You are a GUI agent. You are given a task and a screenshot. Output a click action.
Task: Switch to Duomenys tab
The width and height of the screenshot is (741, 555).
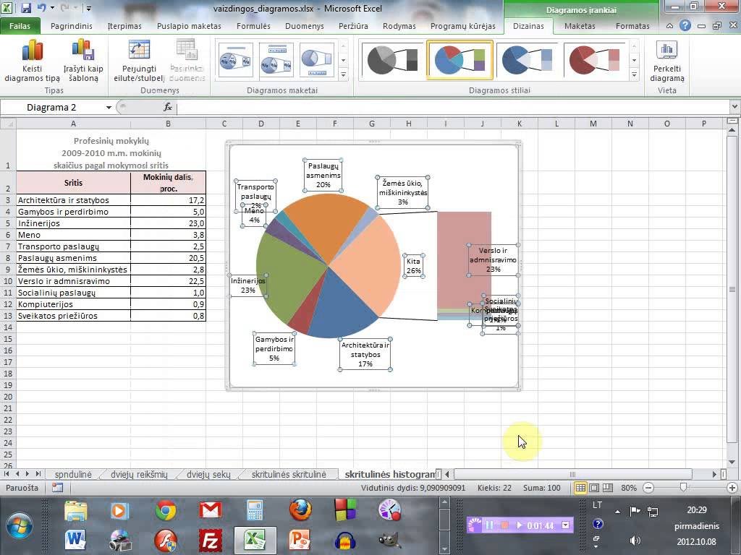(305, 26)
